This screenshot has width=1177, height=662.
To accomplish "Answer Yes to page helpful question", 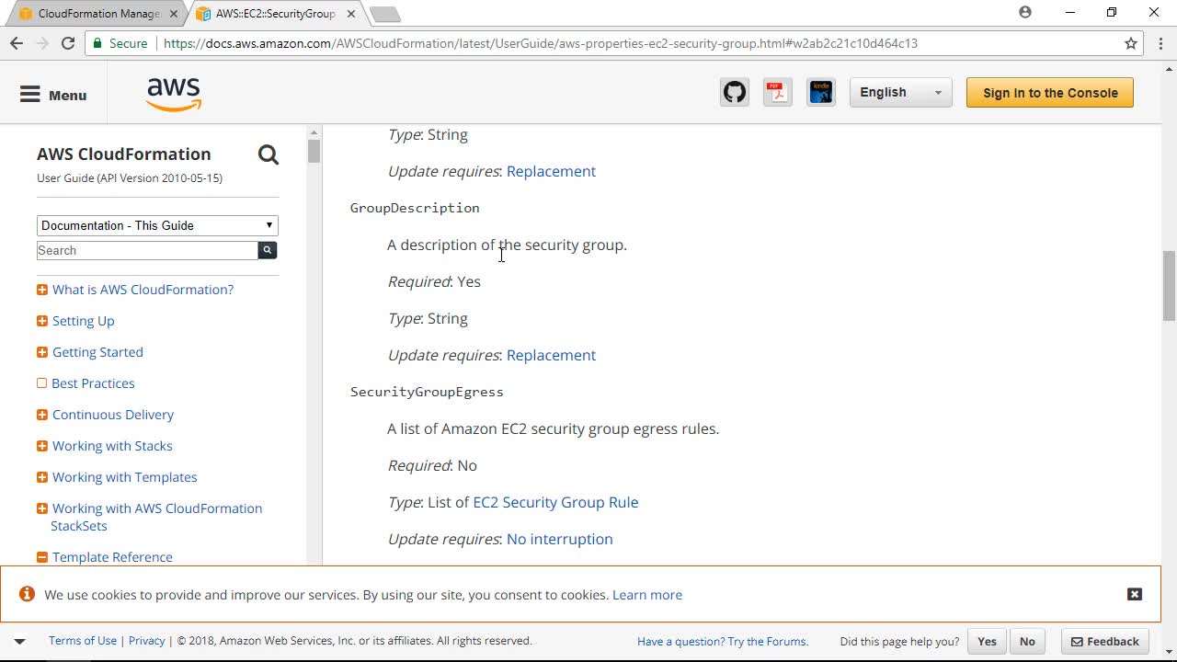I will 987,642.
